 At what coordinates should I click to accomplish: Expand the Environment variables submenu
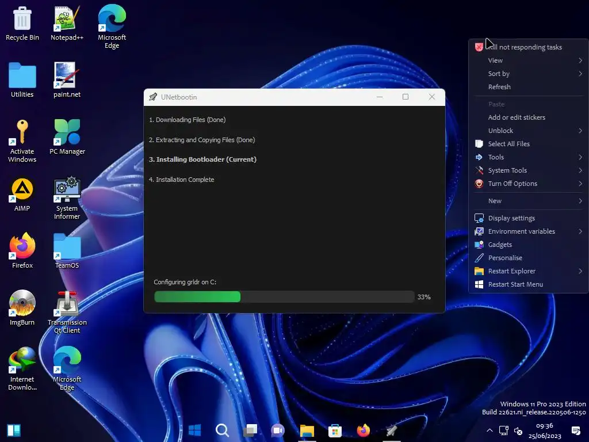tap(529, 231)
